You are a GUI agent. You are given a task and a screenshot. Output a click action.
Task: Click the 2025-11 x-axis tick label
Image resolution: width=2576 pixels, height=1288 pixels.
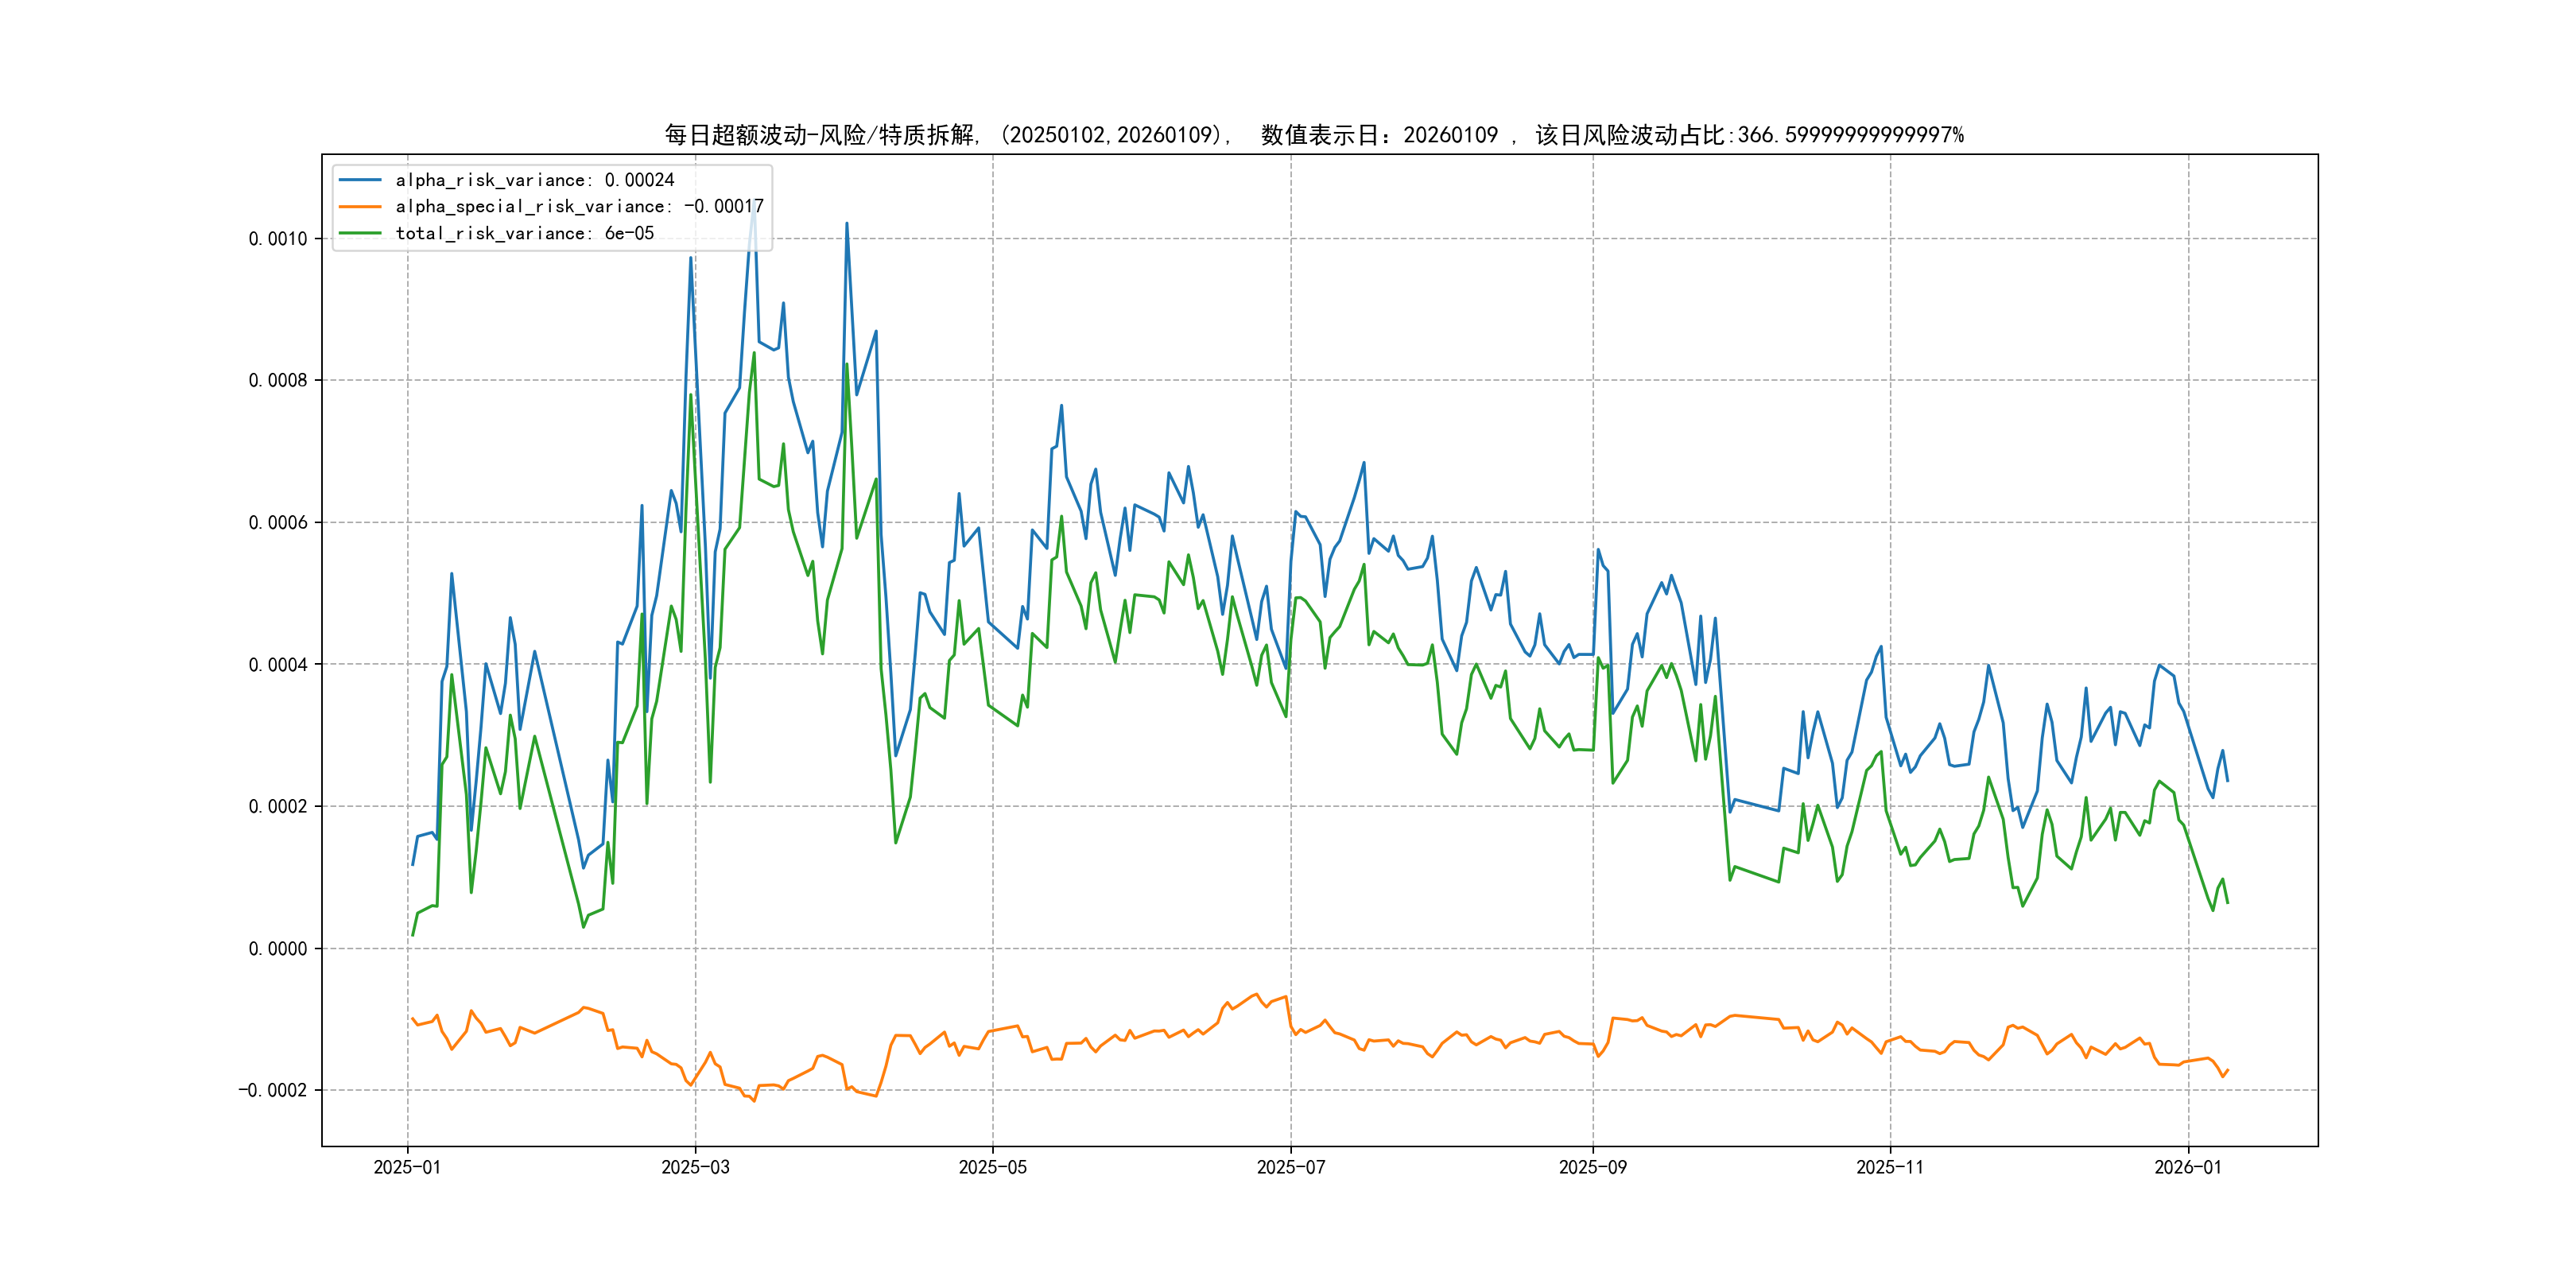click(1889, 1167)
